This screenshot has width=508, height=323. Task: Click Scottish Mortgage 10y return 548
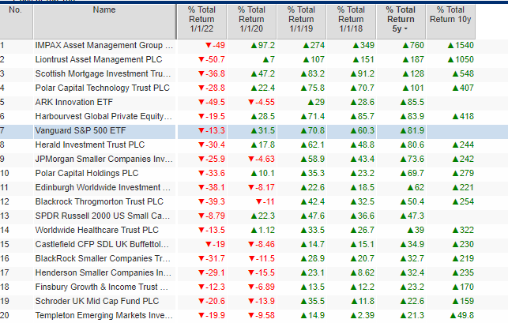[463, 74]
